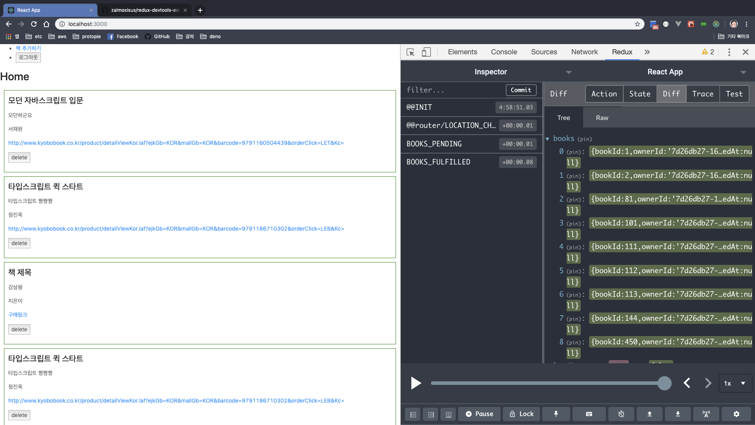Viewport: 755px width, 425px height.
Task: Click the import upload arrow icon
Action: [x=649, y=414]
